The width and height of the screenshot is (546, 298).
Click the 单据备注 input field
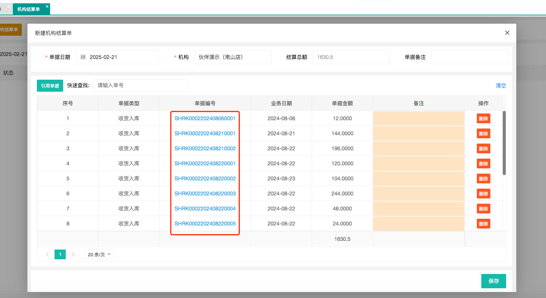469,57
